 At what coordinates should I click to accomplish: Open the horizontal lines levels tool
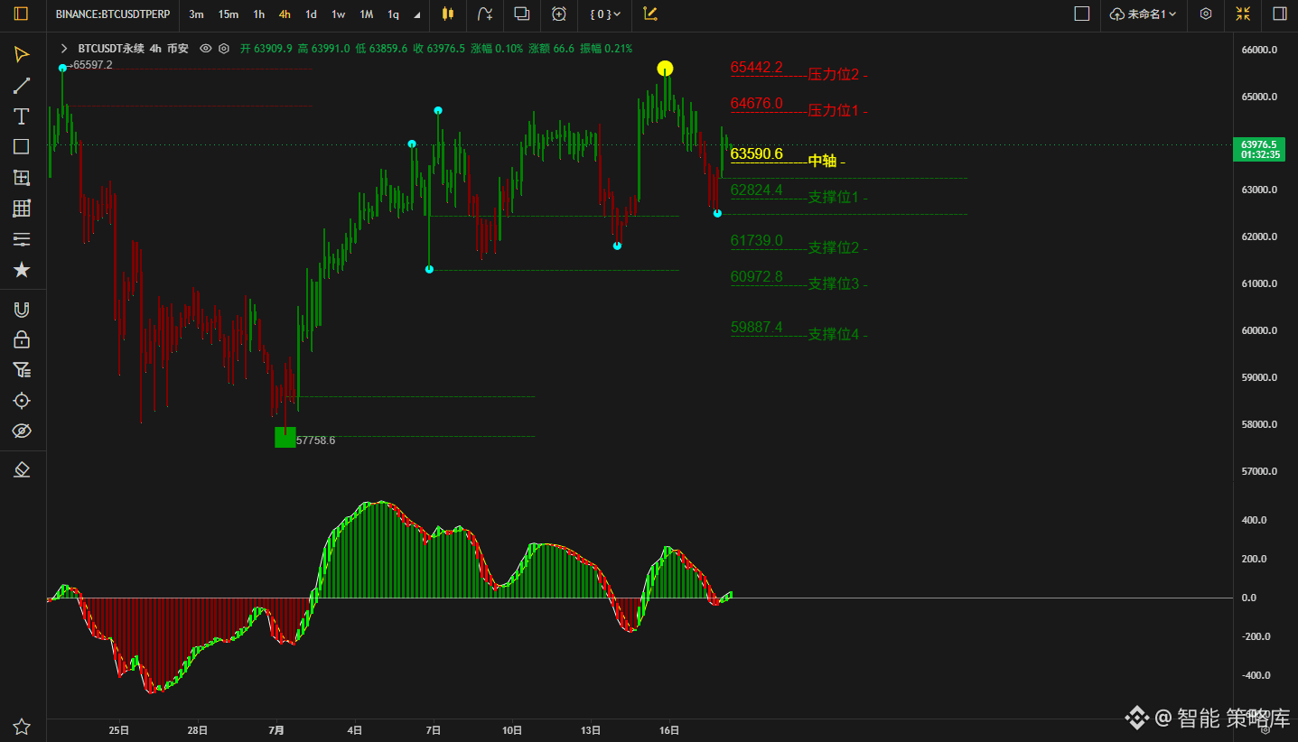click(x=22, y=239)
